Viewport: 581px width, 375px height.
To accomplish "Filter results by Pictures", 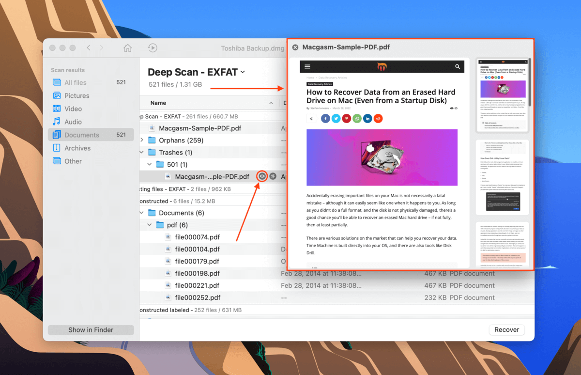I will [91, 95].
